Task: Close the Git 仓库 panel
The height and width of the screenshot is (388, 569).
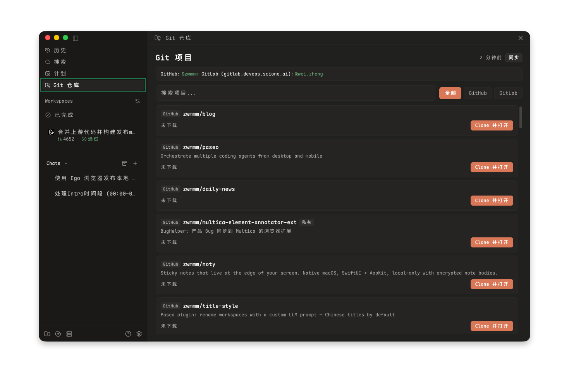Action: [x=521, y=38]
